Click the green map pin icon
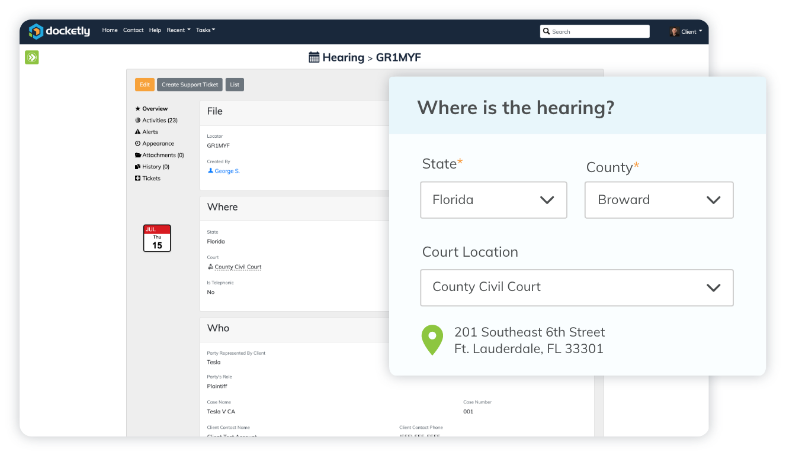The width and height of the screenshot is (786, 456). (432, 340)
